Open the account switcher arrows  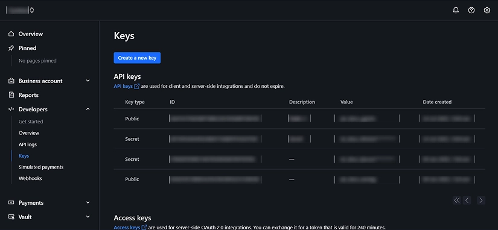pyautogui.click(x=32, y=10)
